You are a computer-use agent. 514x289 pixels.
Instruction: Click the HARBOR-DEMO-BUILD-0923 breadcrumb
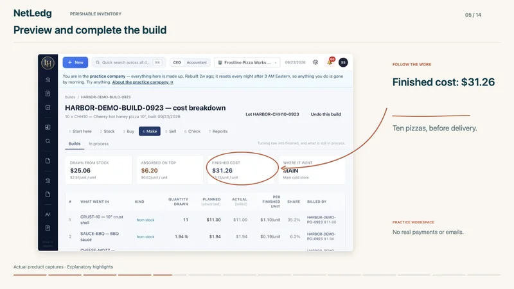(105, 97)
